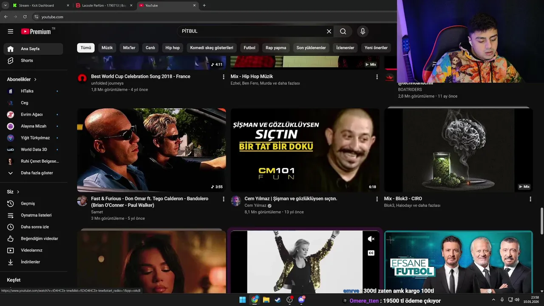The width and height of the screenshot is (544, 306).
Task: Select the Futbol filter chip
Action: 249,48
